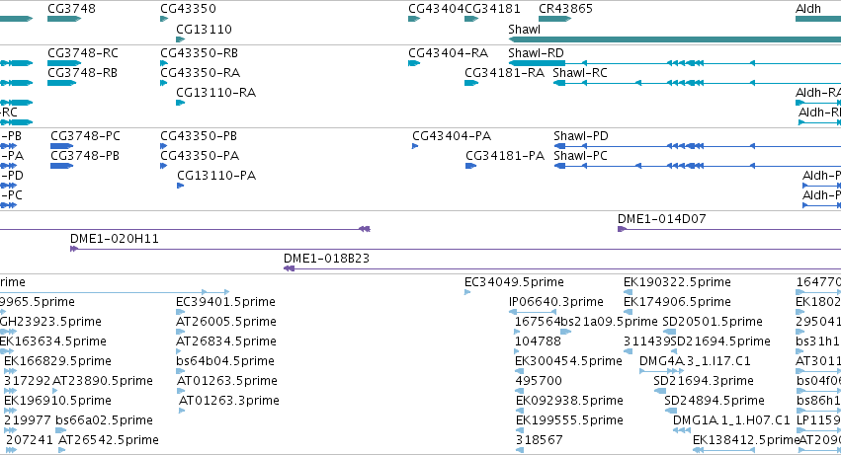Open transcript CG34181-RA
841x455 pixels.
(x=504, y=73)
